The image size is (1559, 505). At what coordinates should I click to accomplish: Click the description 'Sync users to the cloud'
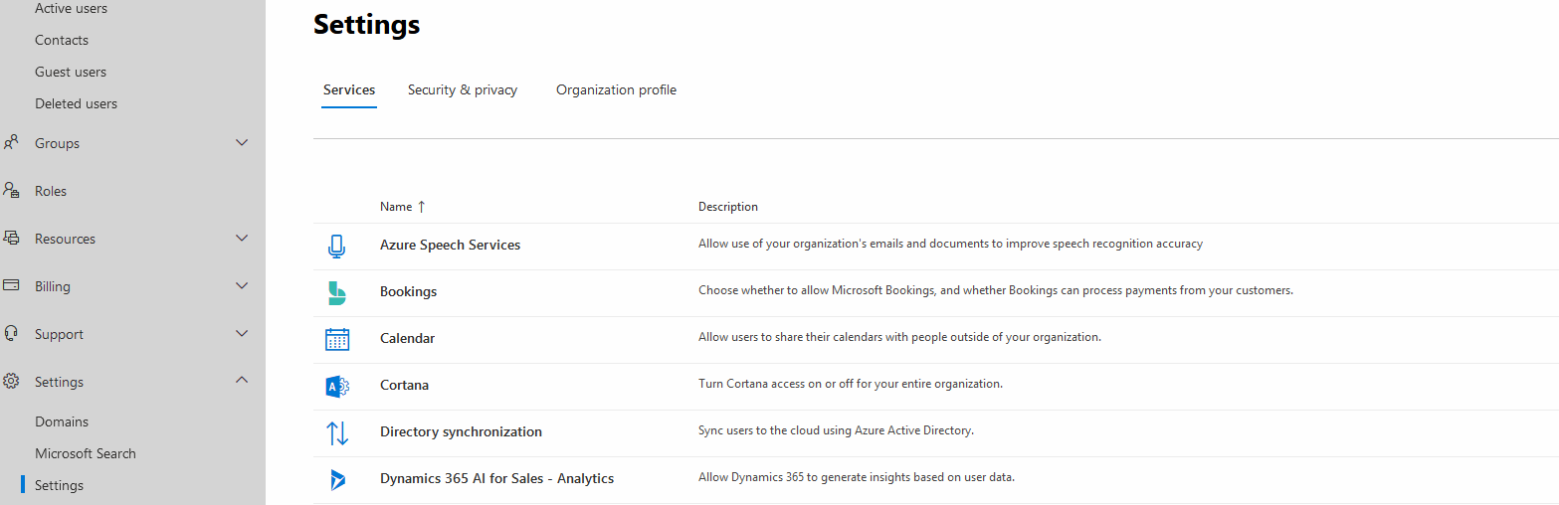click(836, 430)
